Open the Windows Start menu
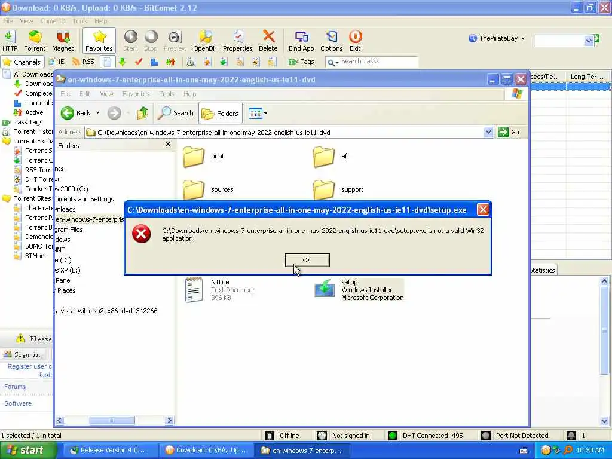This screenshot has height=459, width=612. (27, 451)
